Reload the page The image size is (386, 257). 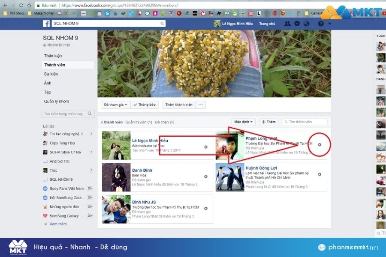click(21, 5)
